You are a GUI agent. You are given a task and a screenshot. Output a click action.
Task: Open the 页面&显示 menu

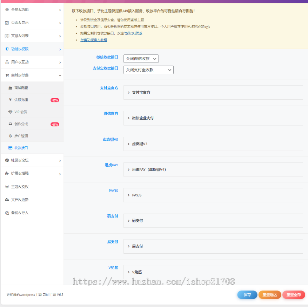click(x=32, y=22)
